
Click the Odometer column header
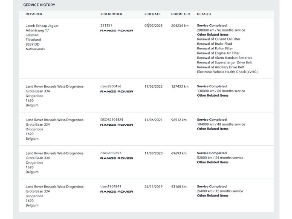click(x=180, y=14)
